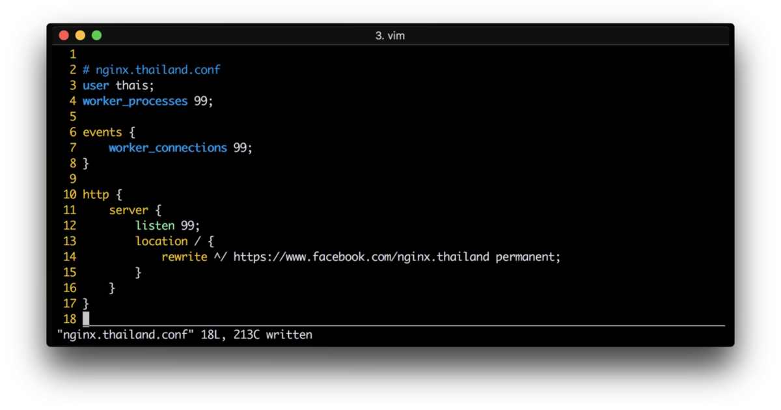Place cursor on the "rewrite" directive
This screenshot has height=410, width=781.
184,257
